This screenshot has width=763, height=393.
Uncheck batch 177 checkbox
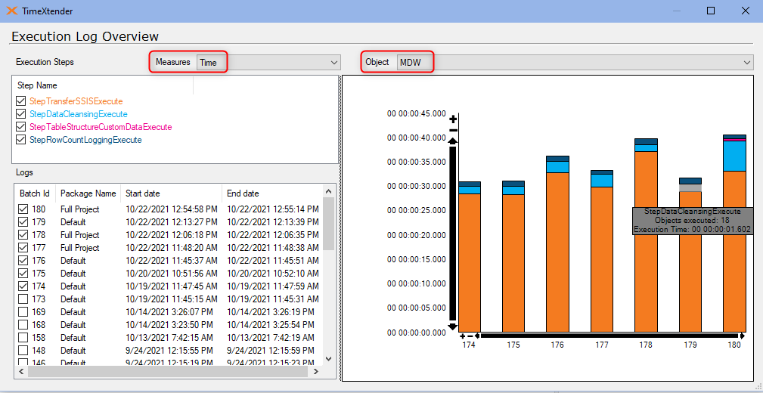[23, 248]
